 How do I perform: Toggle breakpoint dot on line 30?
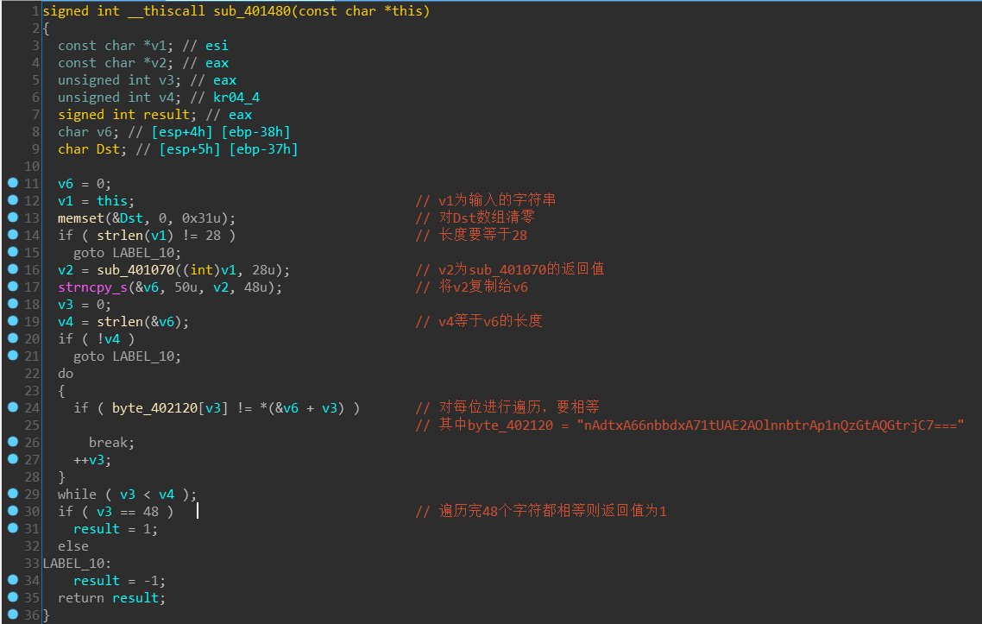pos(13,511)
